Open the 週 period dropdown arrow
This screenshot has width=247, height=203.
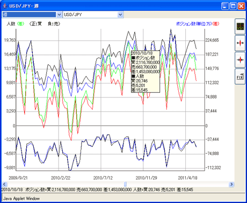59,15
